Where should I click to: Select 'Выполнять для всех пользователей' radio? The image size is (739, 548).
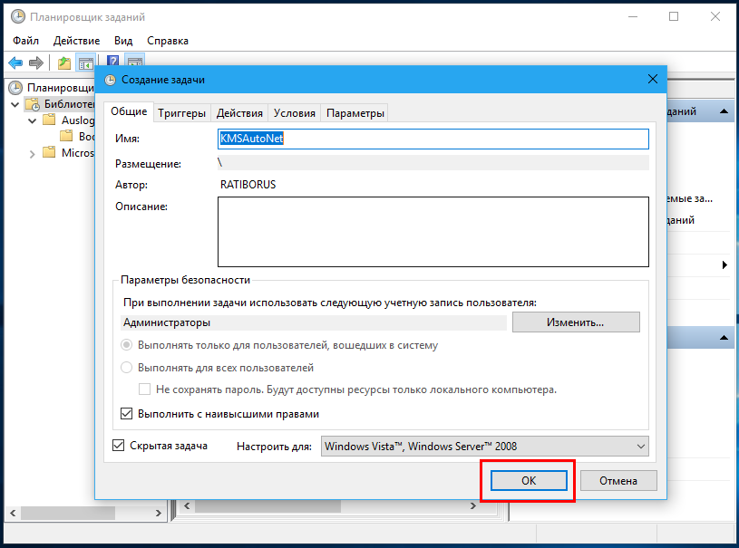coord(126,368)
